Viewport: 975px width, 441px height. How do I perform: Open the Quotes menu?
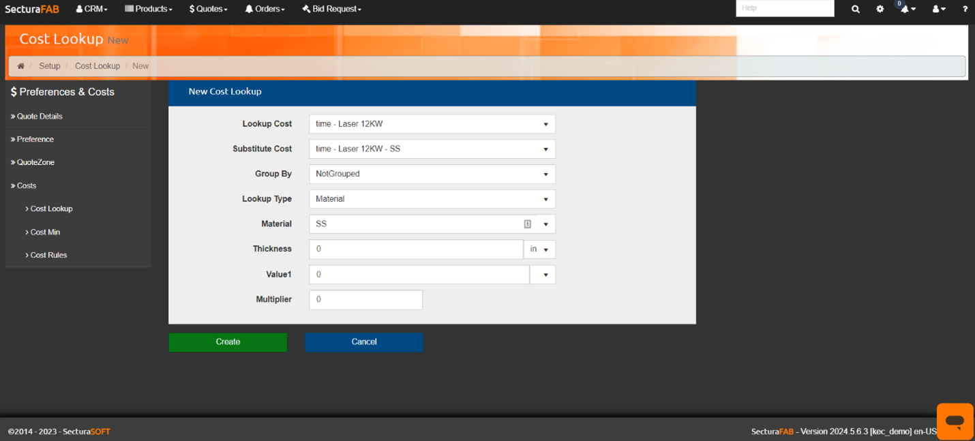click(208, 9)
